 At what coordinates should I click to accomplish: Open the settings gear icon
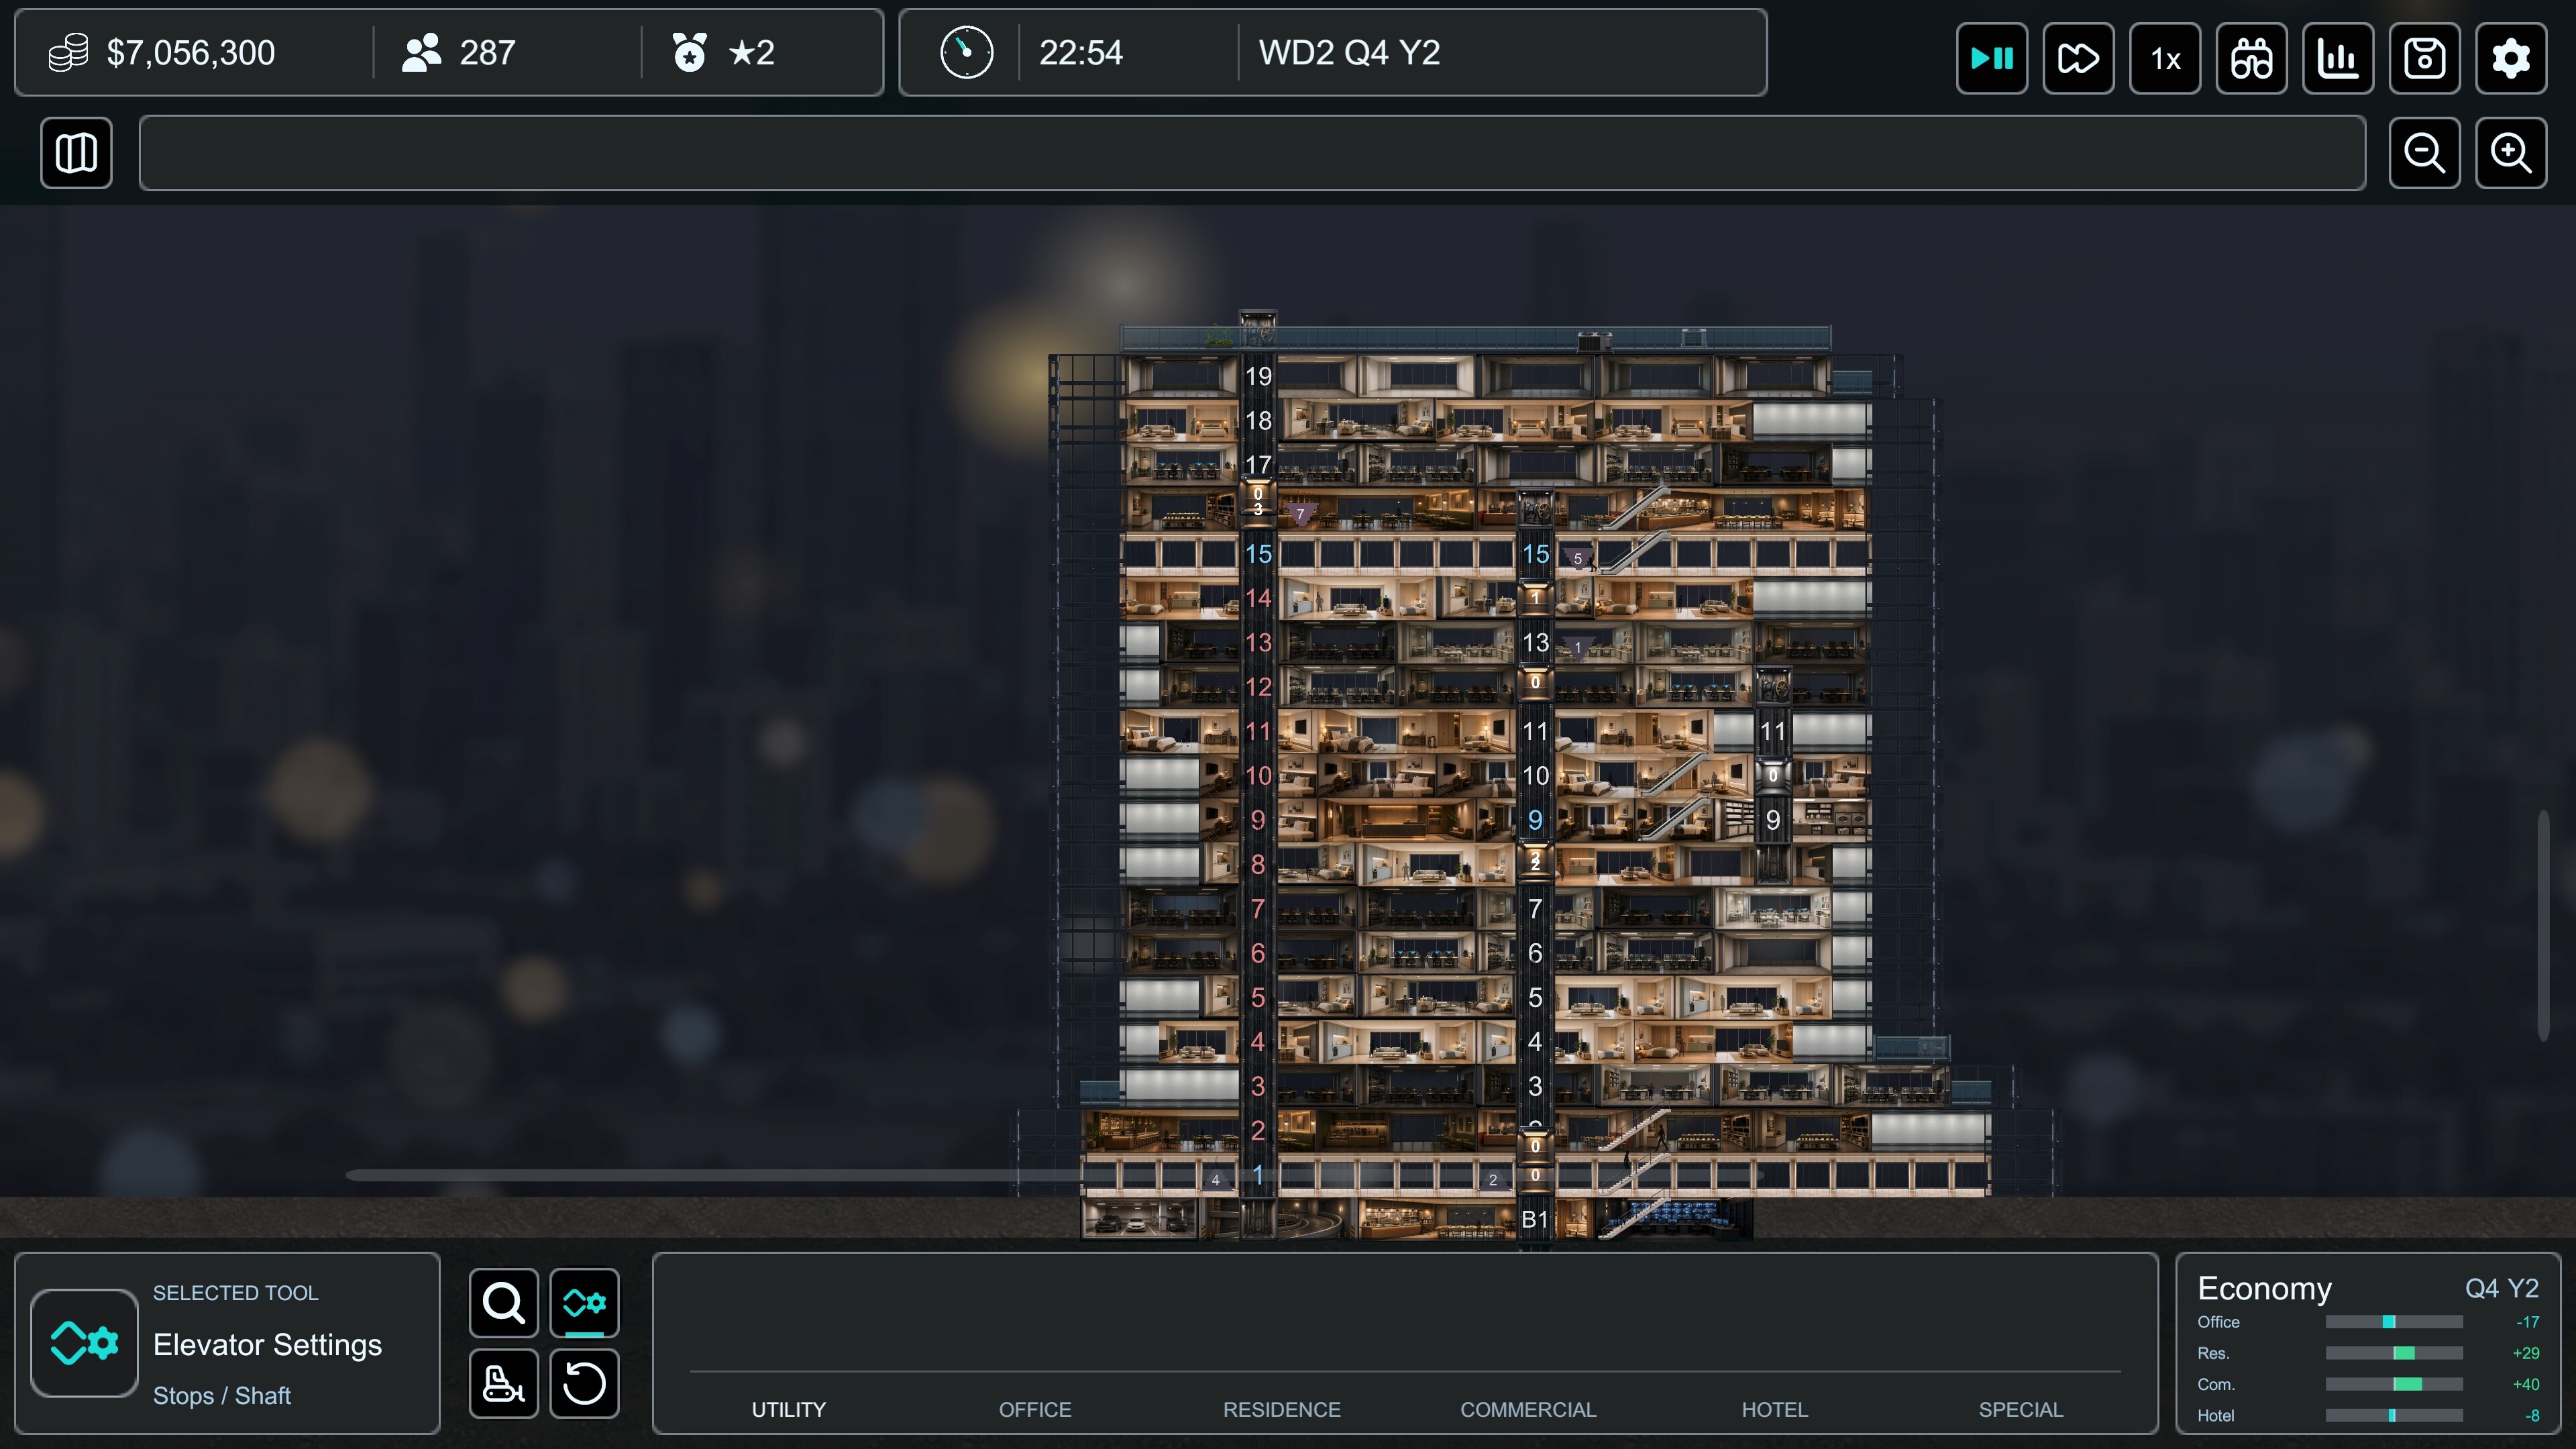coord(2511,58)
